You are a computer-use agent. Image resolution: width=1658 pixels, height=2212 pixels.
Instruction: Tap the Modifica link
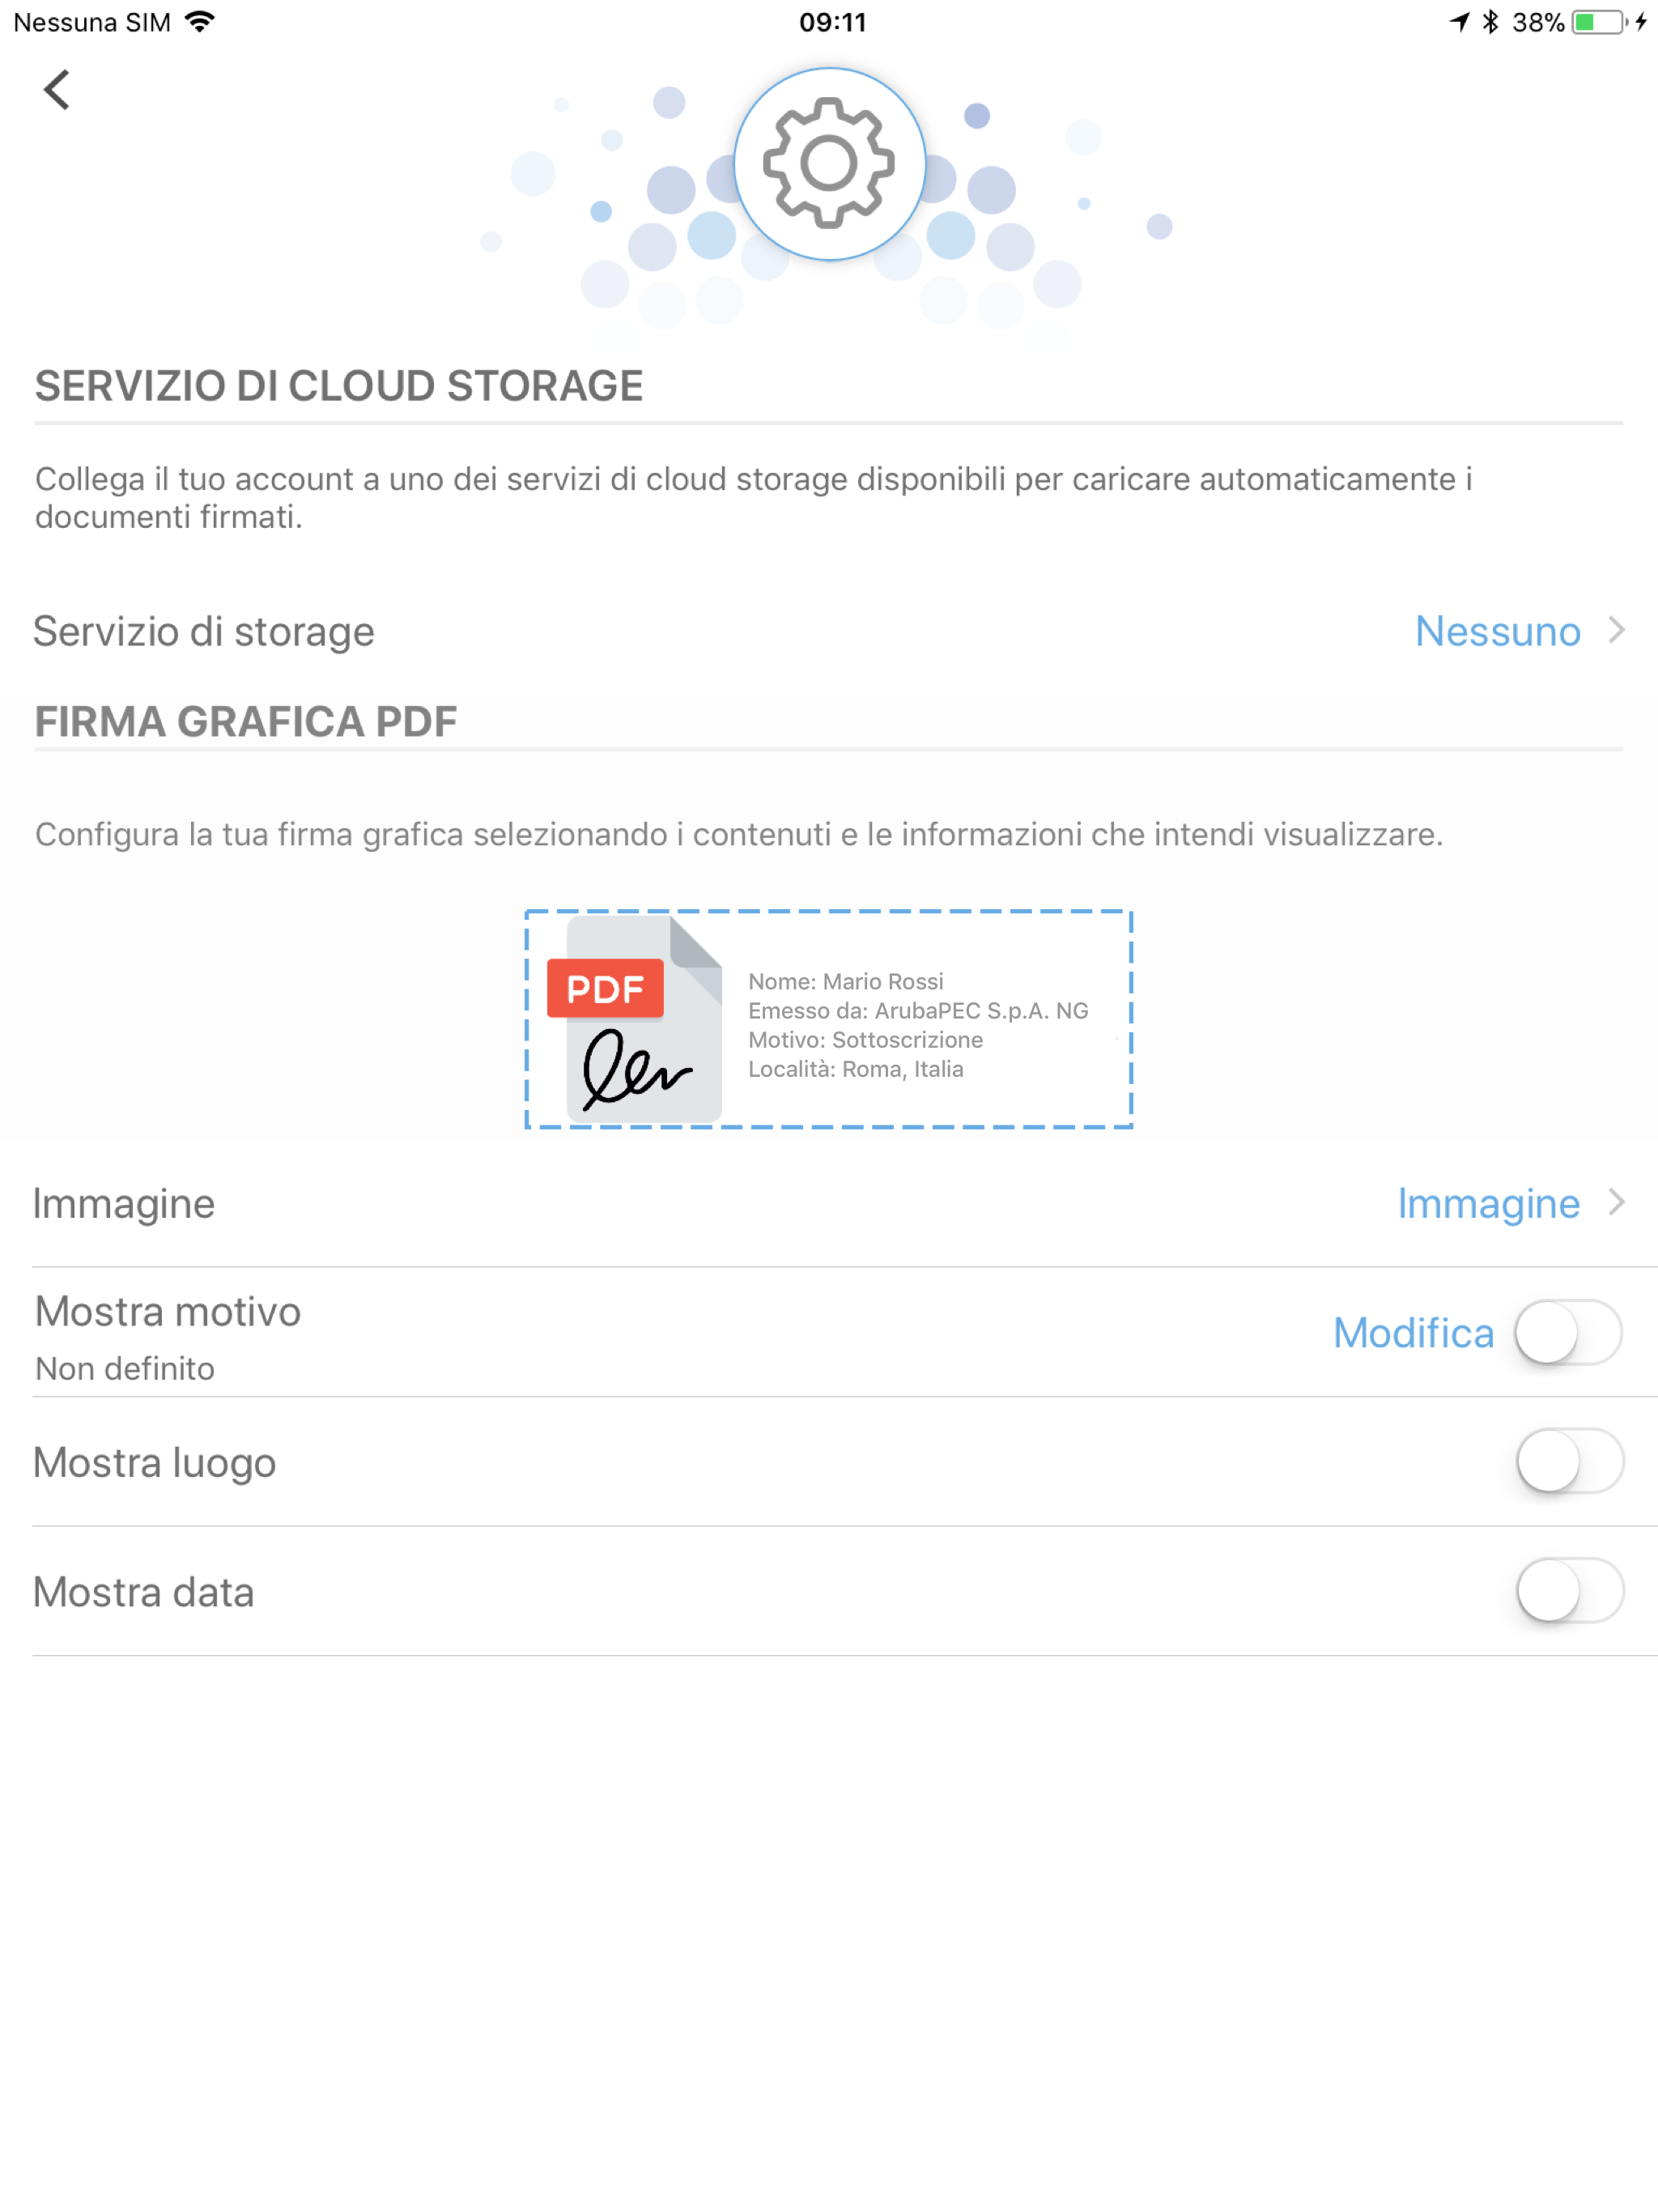[x=1413, y=1332]
